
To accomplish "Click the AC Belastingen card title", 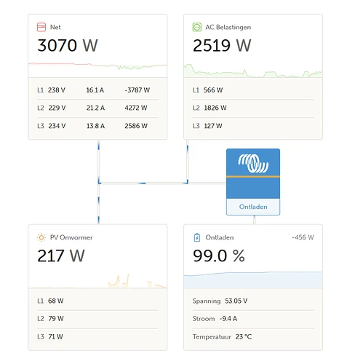I will tap(228, 27).
